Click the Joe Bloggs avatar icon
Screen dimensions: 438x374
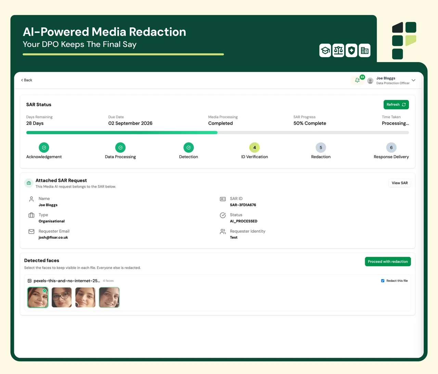point(370,81)
